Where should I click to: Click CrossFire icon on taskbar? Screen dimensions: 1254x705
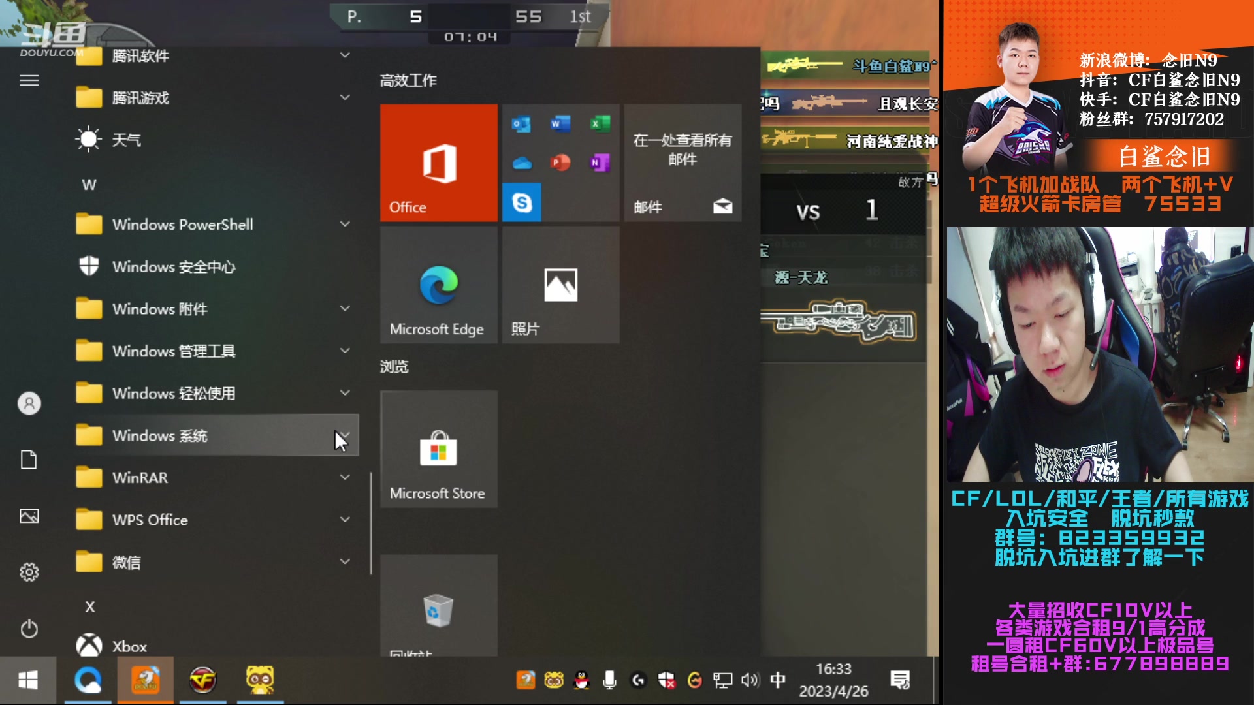pos(202,680)
